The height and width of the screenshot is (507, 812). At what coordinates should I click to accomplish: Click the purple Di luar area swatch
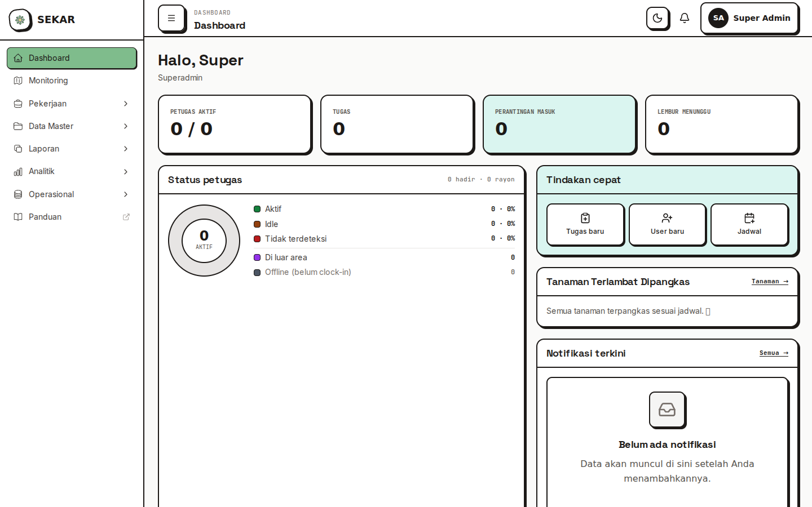coord(257,257)
